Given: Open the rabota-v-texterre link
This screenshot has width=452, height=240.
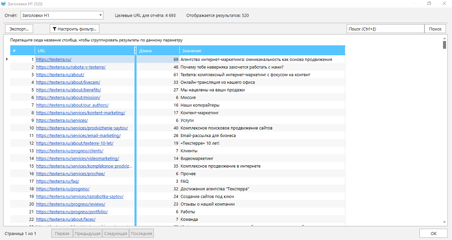Looking at the screenshot, I should (x=71, y=67).
